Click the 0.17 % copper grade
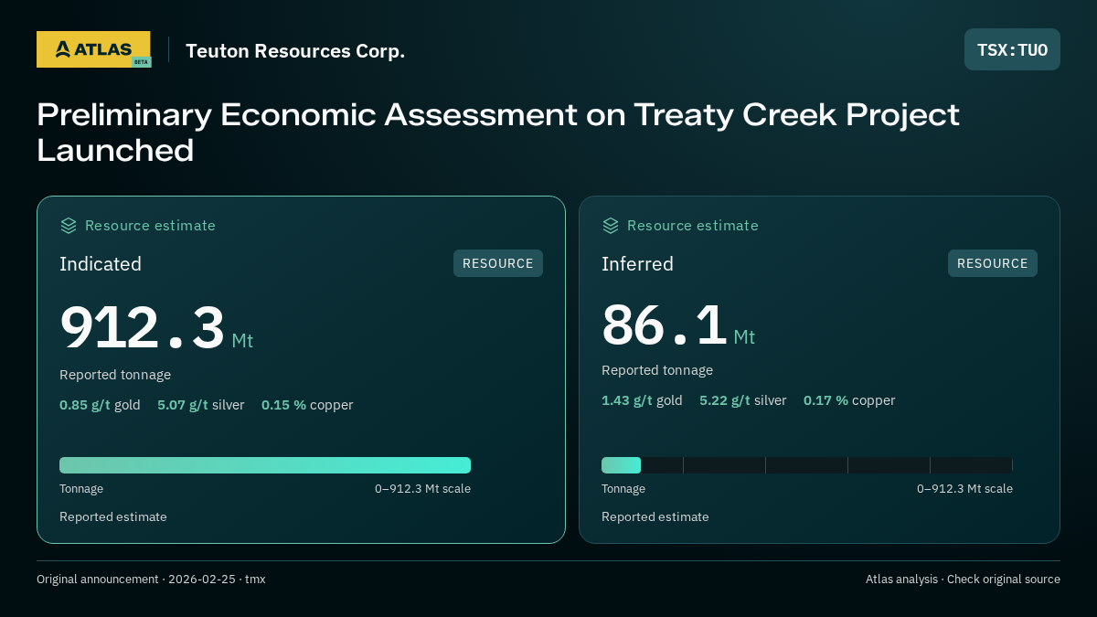The width and height of the screenshot is (1097, 617). (x=849, y=400)
